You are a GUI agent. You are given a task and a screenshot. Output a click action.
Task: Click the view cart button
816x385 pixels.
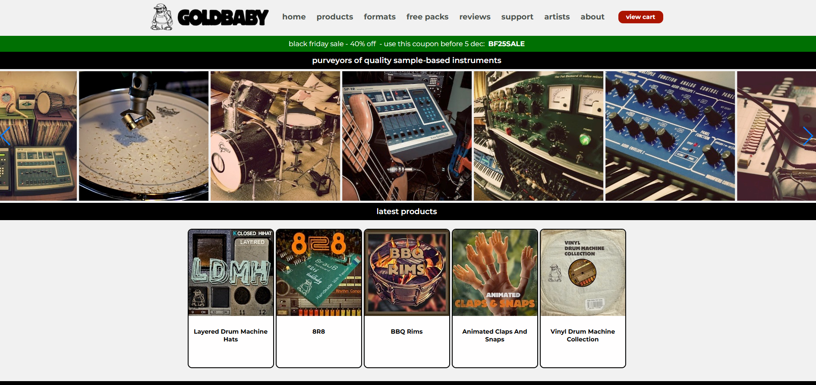pos(640,17)
